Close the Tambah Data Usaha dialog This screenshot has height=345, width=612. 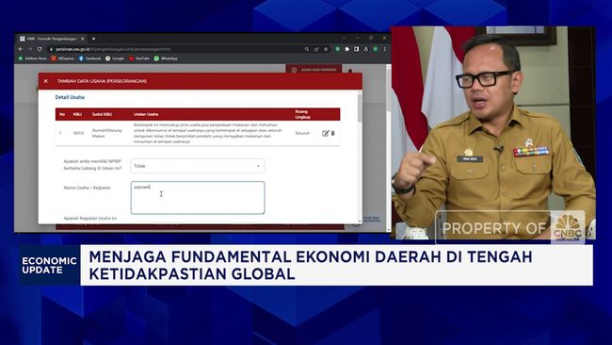pos(46,81)
